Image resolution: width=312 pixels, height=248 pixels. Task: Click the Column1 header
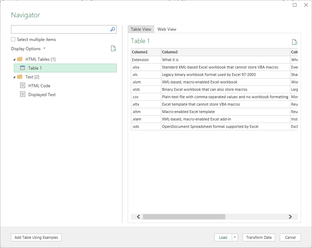146,52
